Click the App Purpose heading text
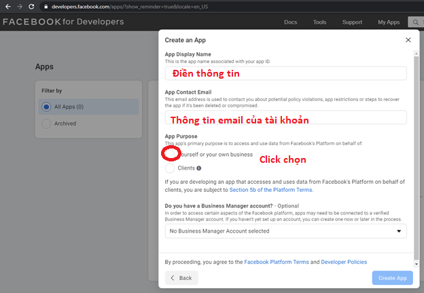Viewport: 424px width, 293px height. 181,136
